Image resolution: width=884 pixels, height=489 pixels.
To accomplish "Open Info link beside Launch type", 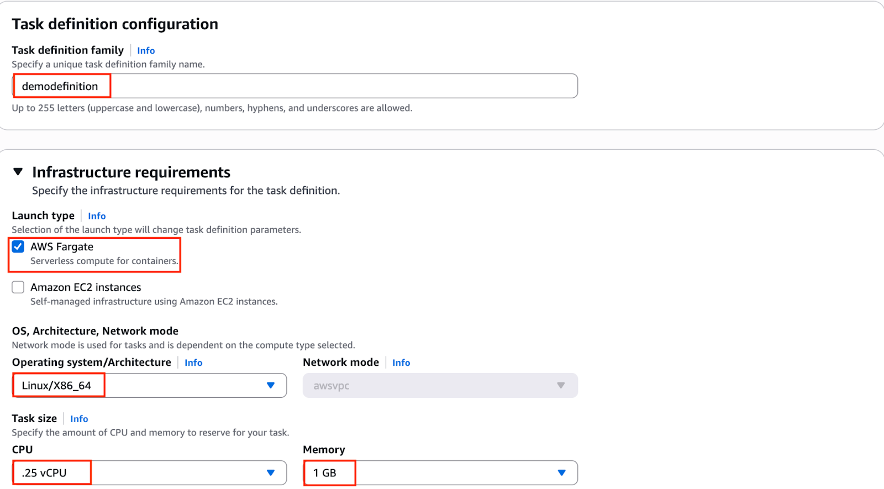I will click(x=97, y=216).
